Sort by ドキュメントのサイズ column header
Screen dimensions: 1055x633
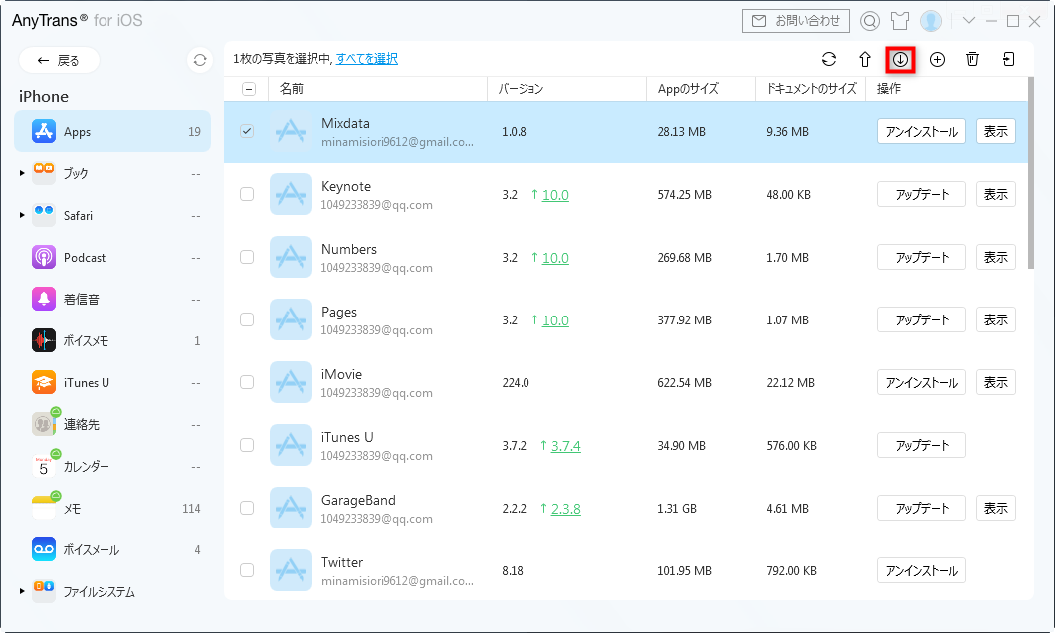click(x=811, y=89)
